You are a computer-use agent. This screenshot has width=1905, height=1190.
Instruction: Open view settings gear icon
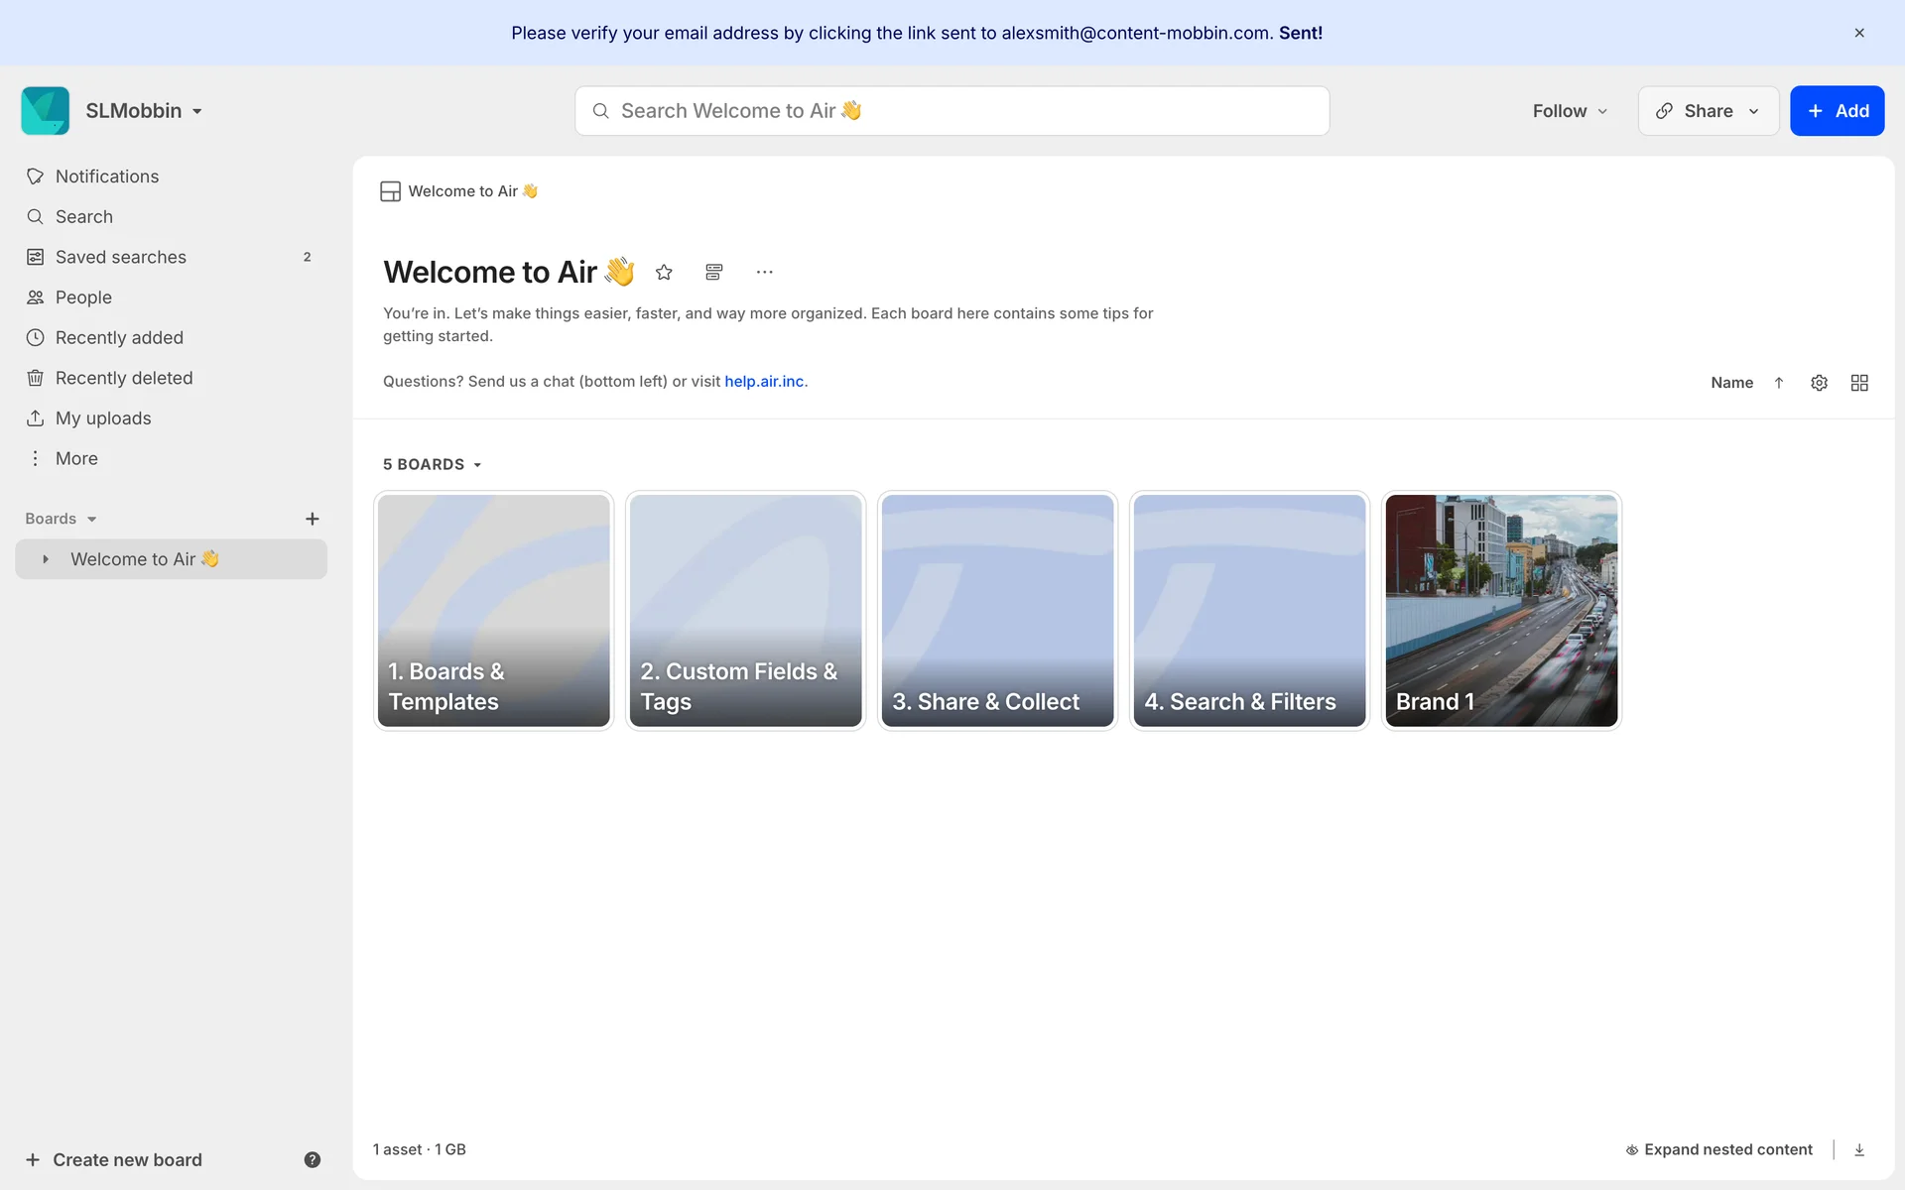(x=1819, y=383)
